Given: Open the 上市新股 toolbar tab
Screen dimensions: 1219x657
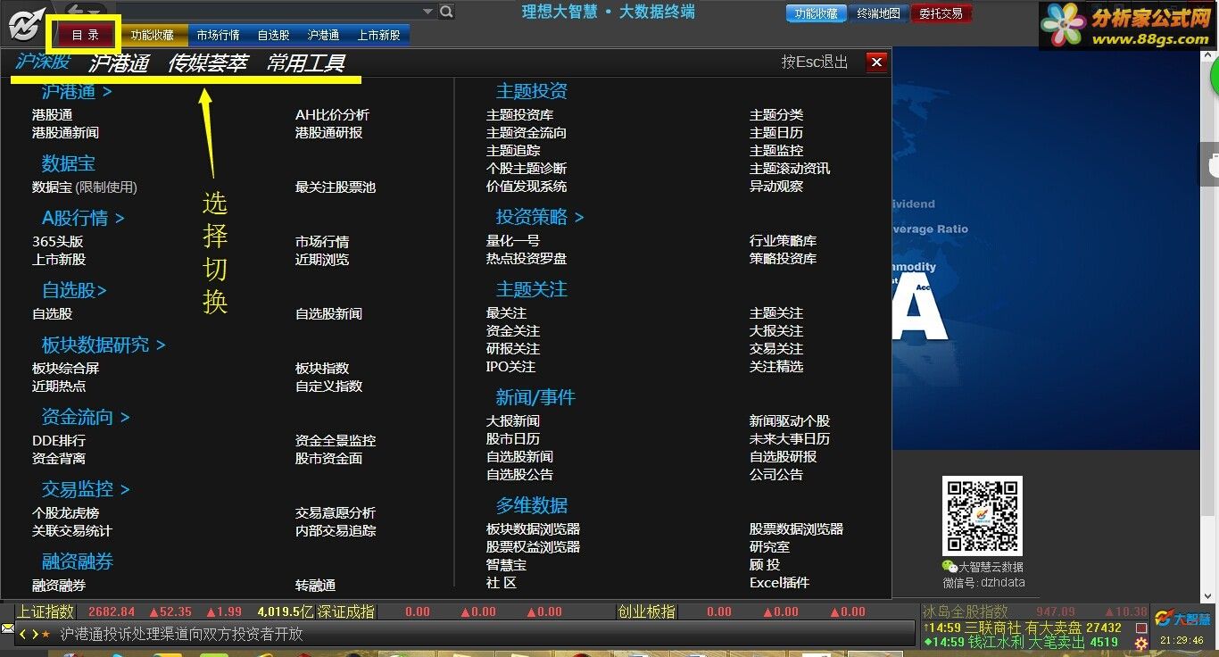Looking at the screenshot, I should (379, 35).
